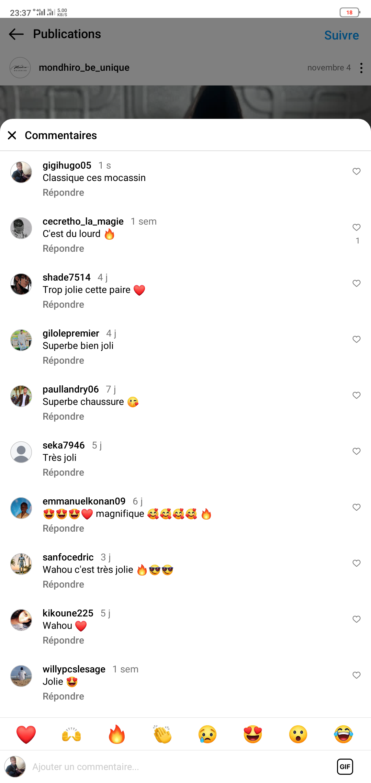This screenshot has width=371, height=783.
Task: Insert the red heart quick emoji
Action: [x=26, y=734]
